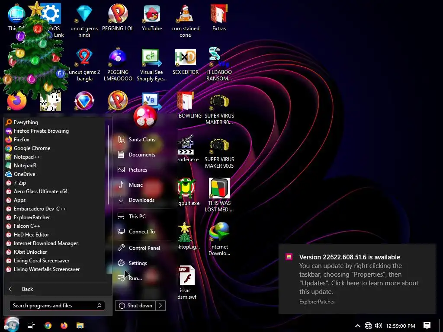Screen dimensions: 443x332
Task: Open Visual See Sharply Eye desktop icon
Action: pyautogui.click(x=151, y=65)
